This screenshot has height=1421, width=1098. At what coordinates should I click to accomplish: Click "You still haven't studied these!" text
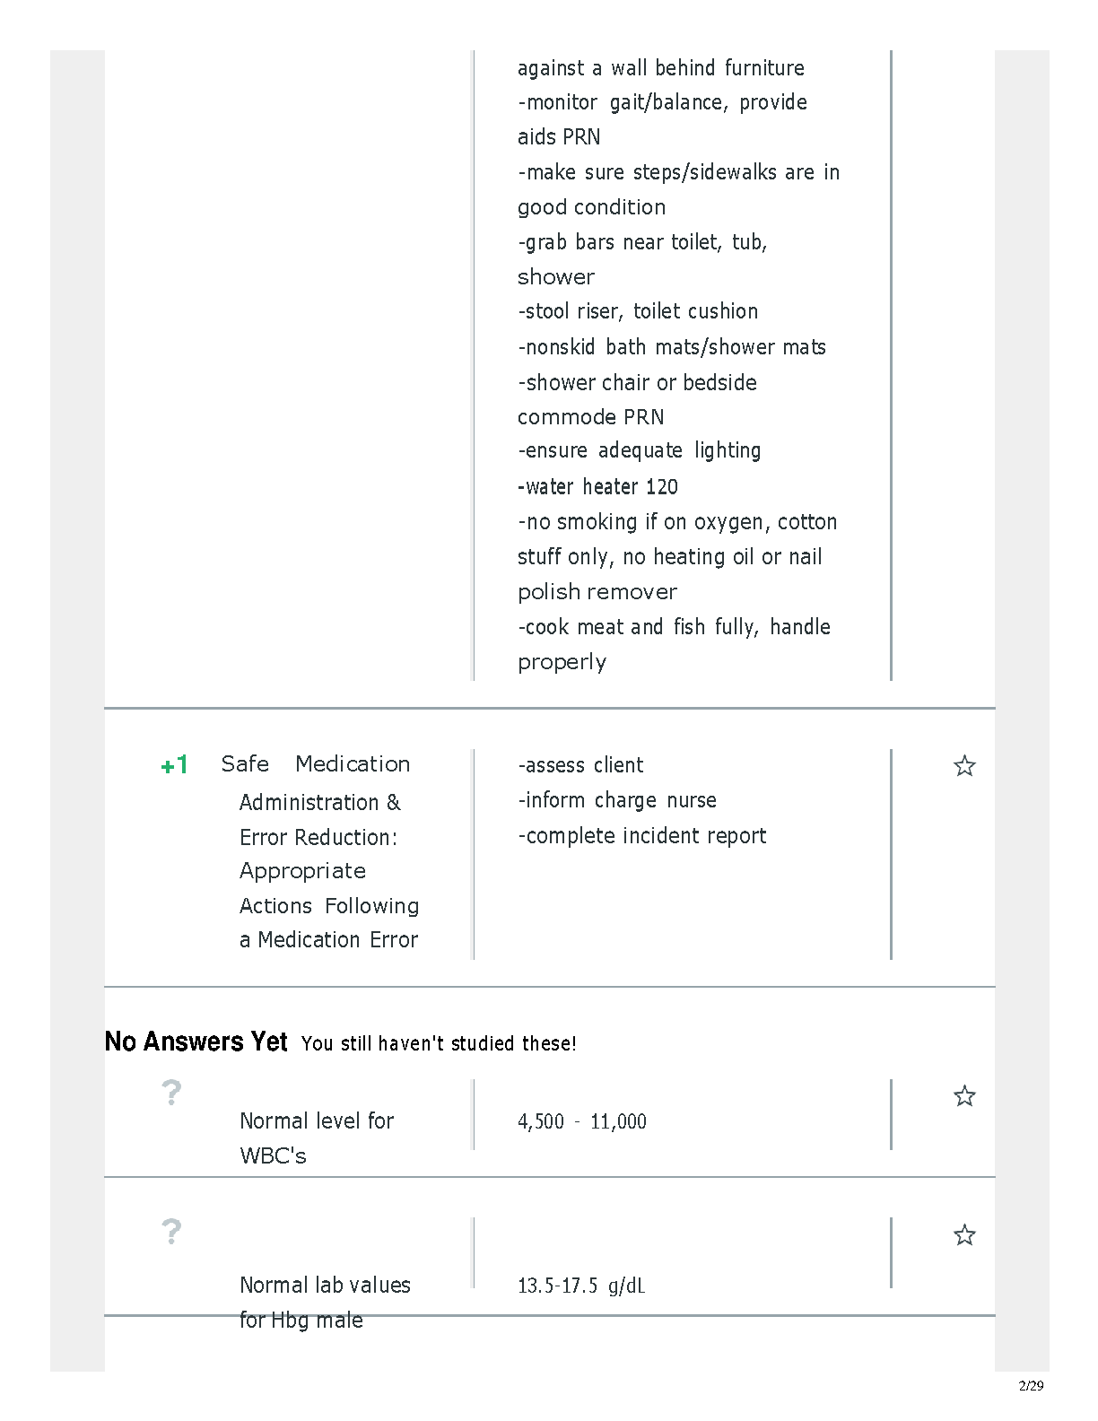click(439, 1043)
